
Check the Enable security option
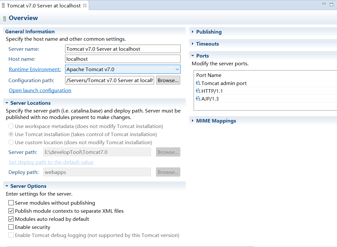coord(11,227)
